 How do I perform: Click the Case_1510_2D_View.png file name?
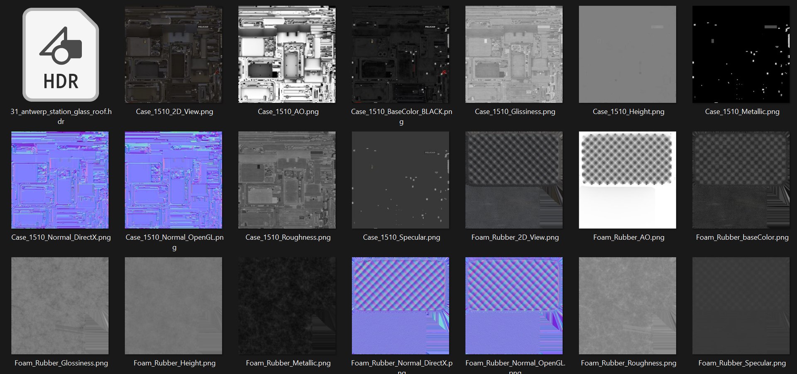coord(174,112)
